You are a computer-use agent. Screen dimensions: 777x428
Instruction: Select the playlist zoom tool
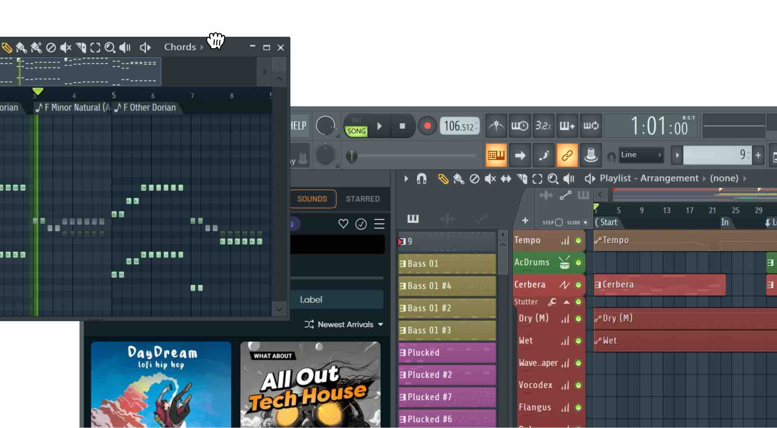[552, 179]
